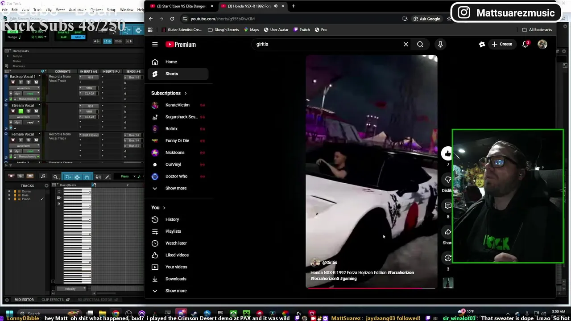The height and width of the screenshot is (321, 571).
Task: Mute the Backup Vocal 1 track
Action: pos(36,82)
